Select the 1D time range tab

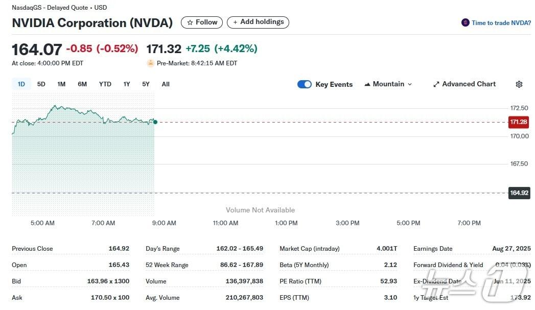[21, 84]
